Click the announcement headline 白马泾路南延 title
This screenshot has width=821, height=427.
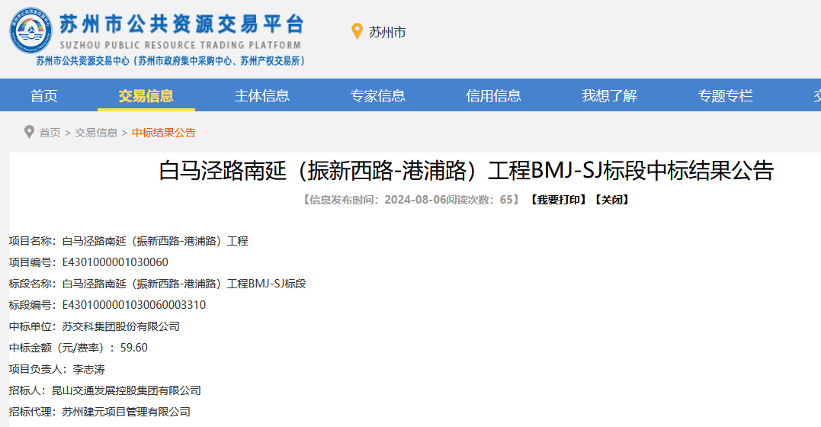click(x=466, y=171)
